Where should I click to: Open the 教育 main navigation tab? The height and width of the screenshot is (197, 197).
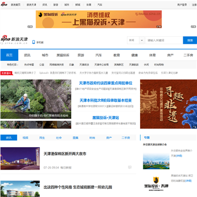(x=117, y=55)
